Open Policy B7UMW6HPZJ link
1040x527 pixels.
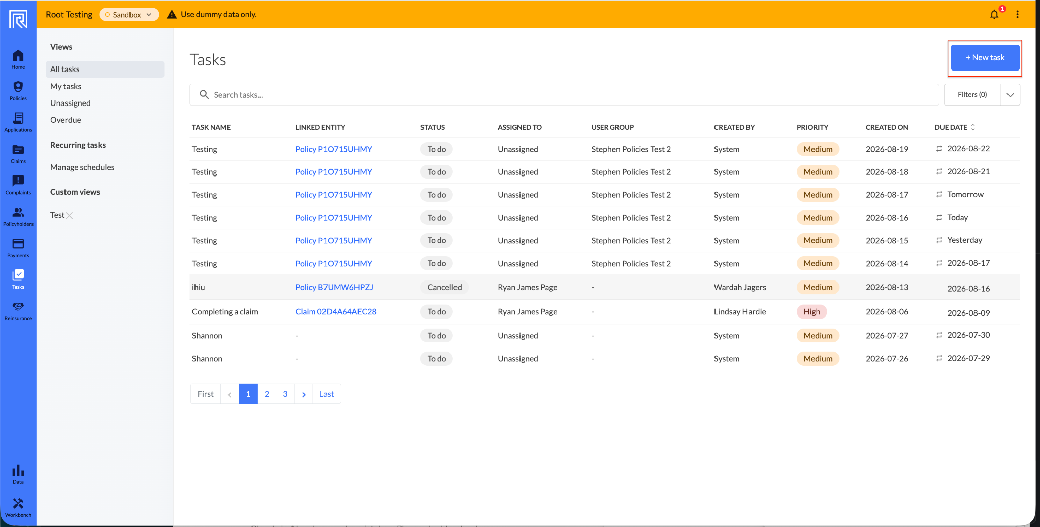(334, 287)
